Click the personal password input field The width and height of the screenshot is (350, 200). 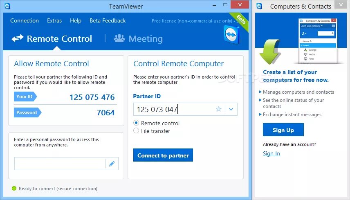click(x=60, y=164)
